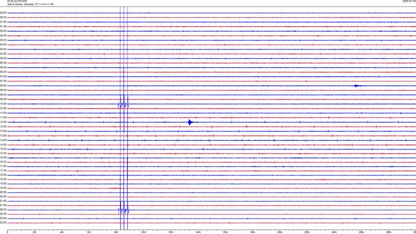Select the 12:30 trace time label
416x234 pixels.
click(3, 127)
